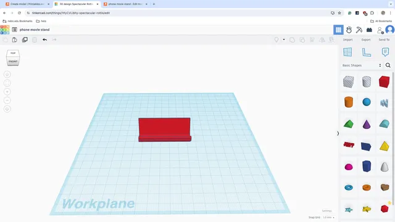
Task: Open the Basic Shapes dropdown
Action: coord(362,65)
